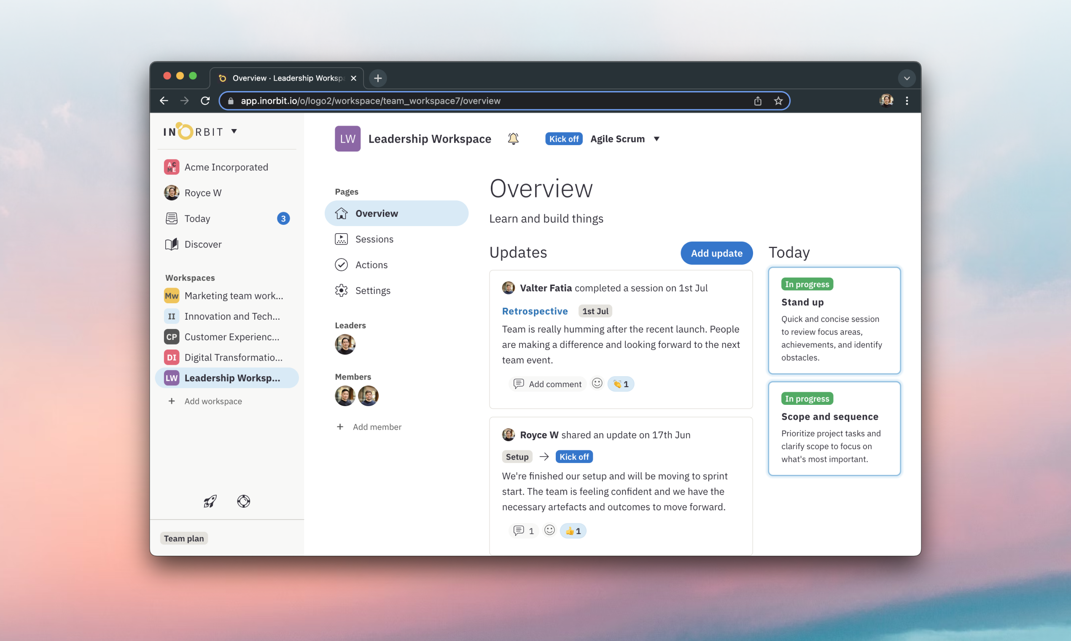Click the leader avatar under Leaders
1071x641 pixels.
(345, 344)
